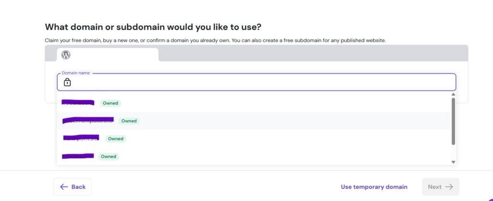This screenshot has width=493, height=201.
Task: Click the lock icon in domain field
Action: [67, 82]
